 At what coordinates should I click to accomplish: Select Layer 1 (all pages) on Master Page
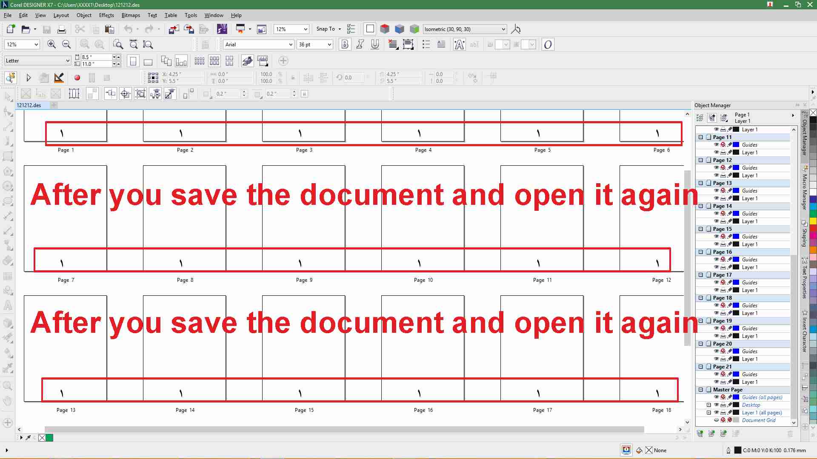click(762, 413)
